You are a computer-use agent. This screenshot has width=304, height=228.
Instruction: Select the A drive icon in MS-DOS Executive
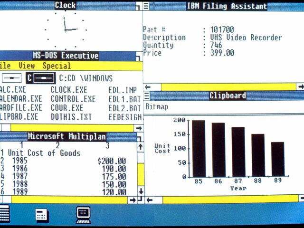pyautogui.click(x=12, y=78)
